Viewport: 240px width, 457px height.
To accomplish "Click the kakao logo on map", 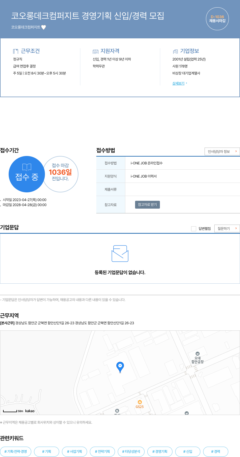I will (30, 411).
